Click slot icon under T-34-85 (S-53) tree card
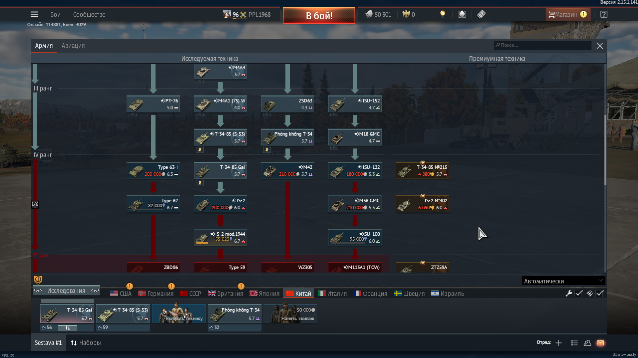 click(x=200, y=150)
